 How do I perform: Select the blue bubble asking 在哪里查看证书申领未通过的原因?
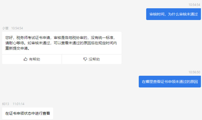pos(170,82)
